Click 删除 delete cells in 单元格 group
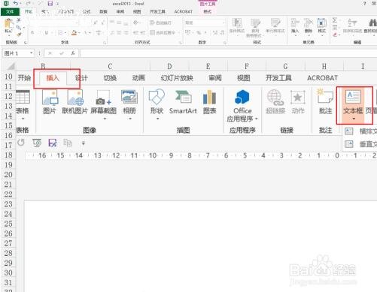Image resolution: width=377 pixels, height=292 pixels. click(x=308, y=26)
